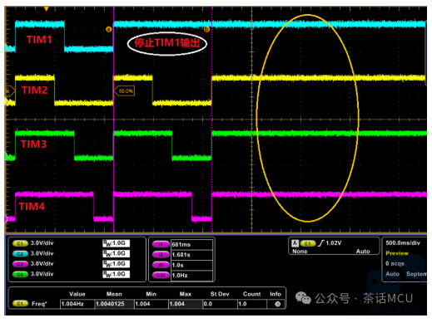Click the Freq* measurement label

39,304
